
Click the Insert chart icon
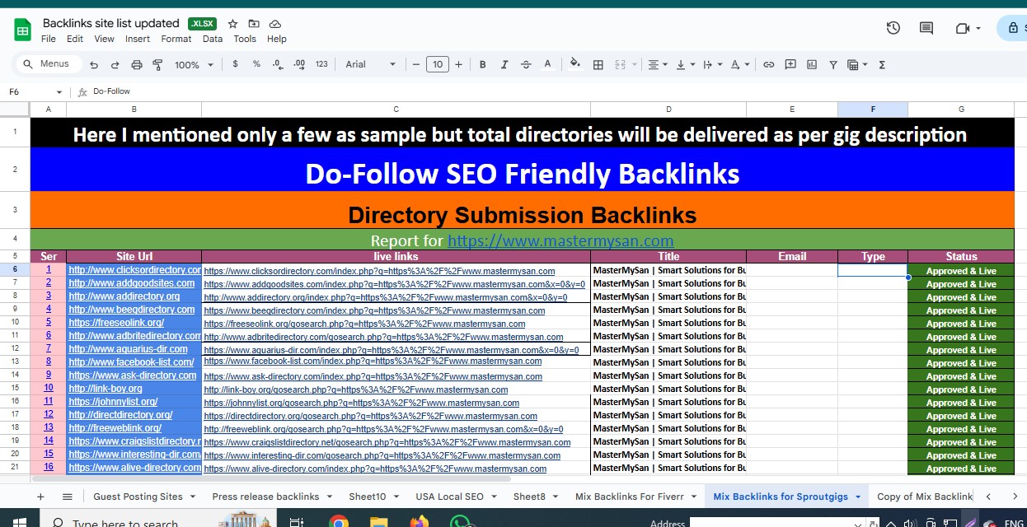pyautogui.click(x=812, y=64)
